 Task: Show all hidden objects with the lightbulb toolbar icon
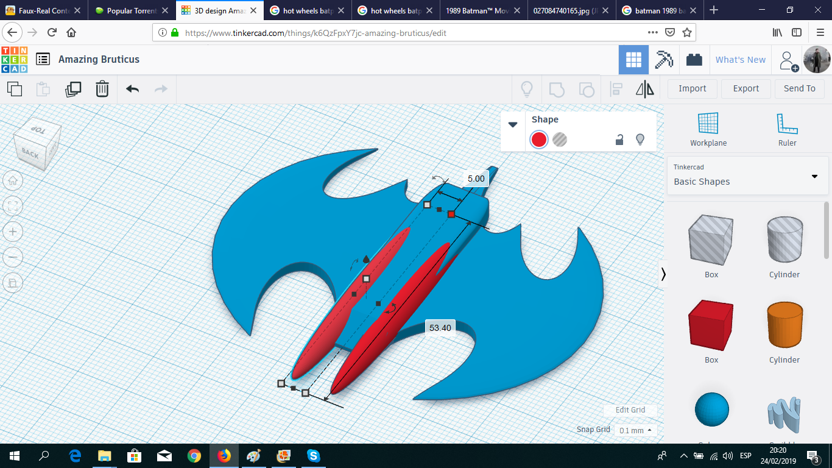[x=527, y=89]
